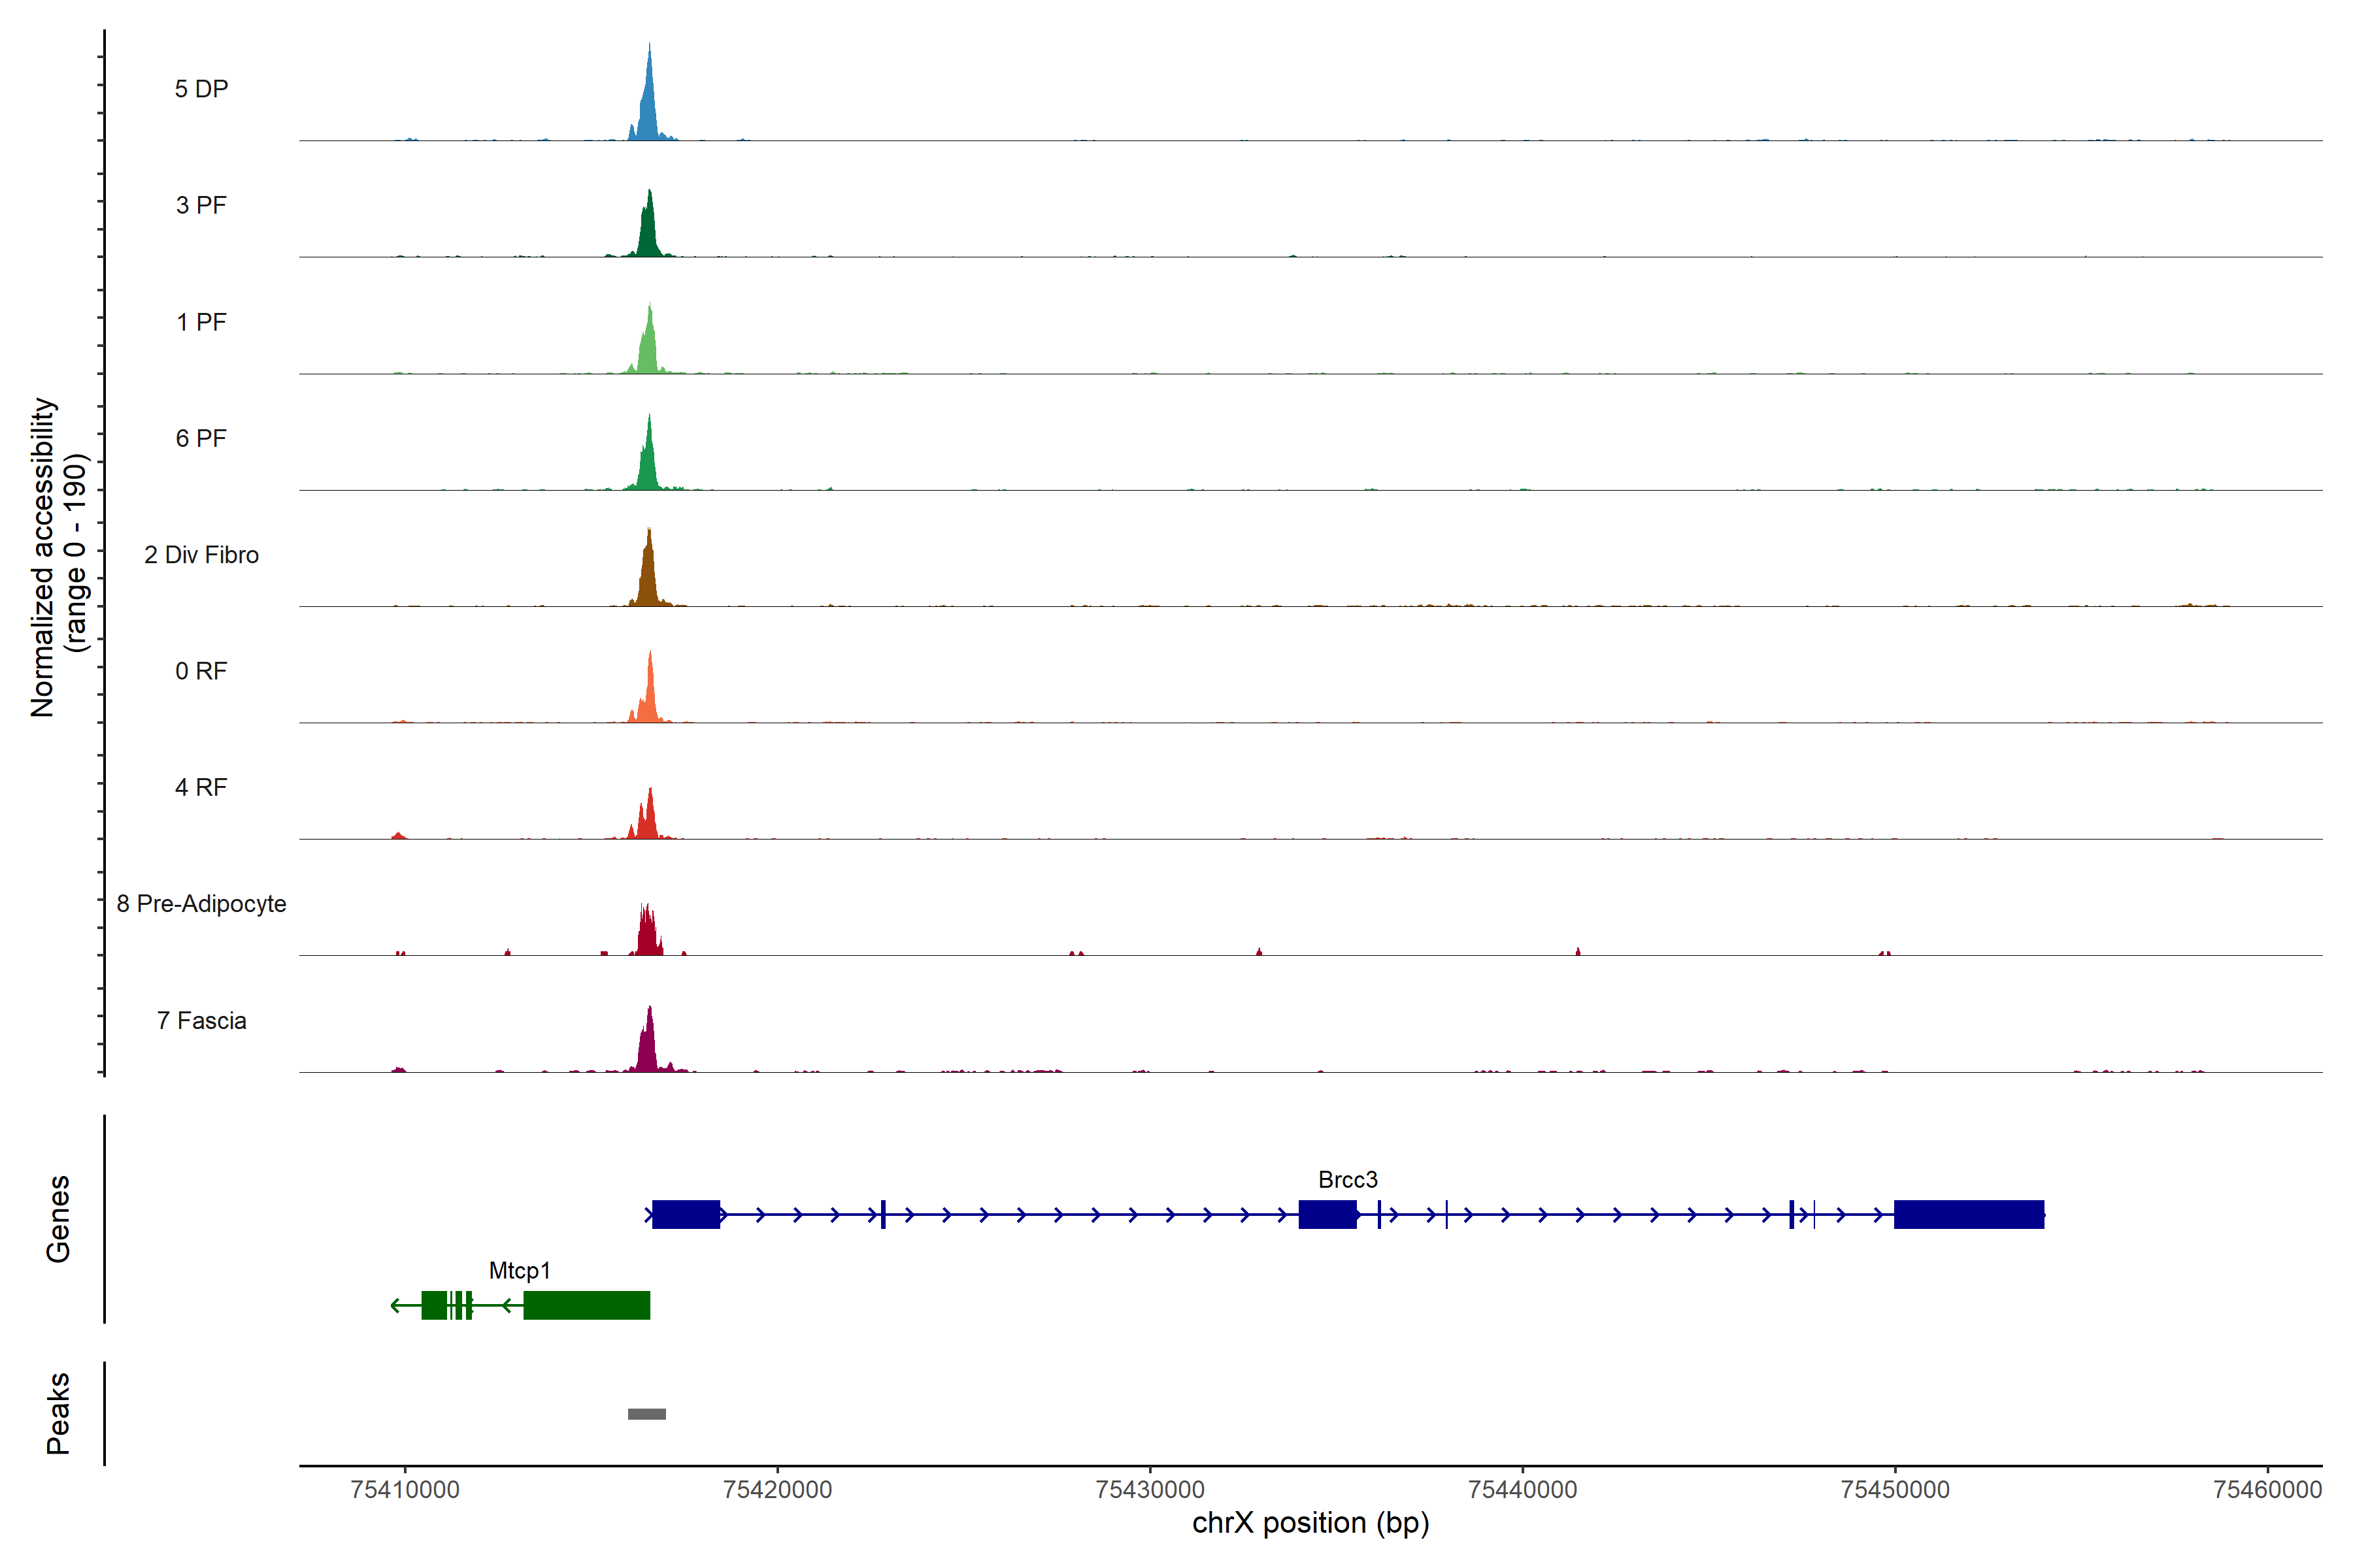Click the Mtcp1 gene label
2353x1568 pixels.
pos(519,1271)
